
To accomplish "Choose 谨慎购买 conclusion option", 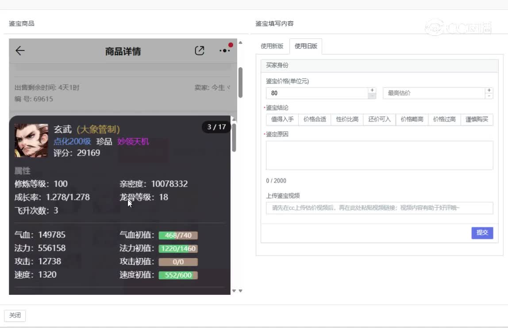I will click(477, 119).
